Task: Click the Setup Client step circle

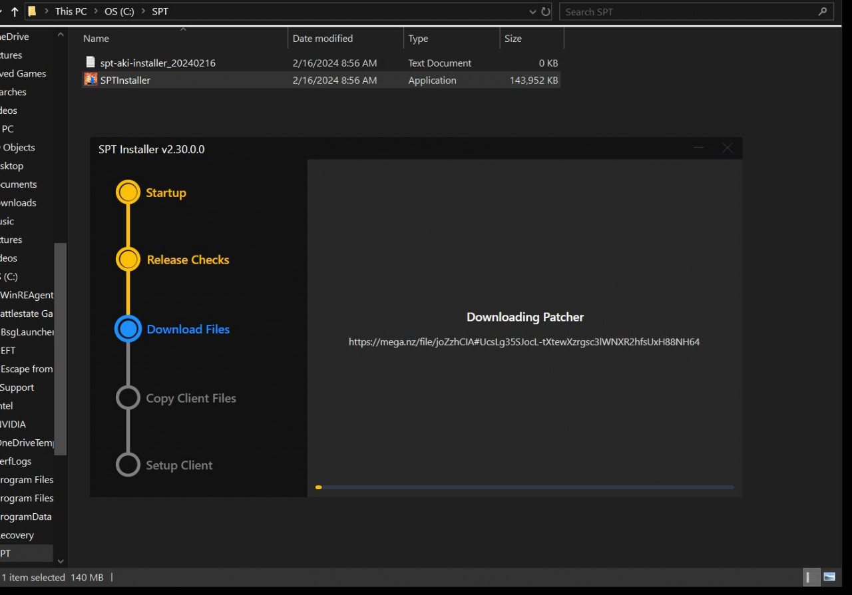Action: point(128,465)
